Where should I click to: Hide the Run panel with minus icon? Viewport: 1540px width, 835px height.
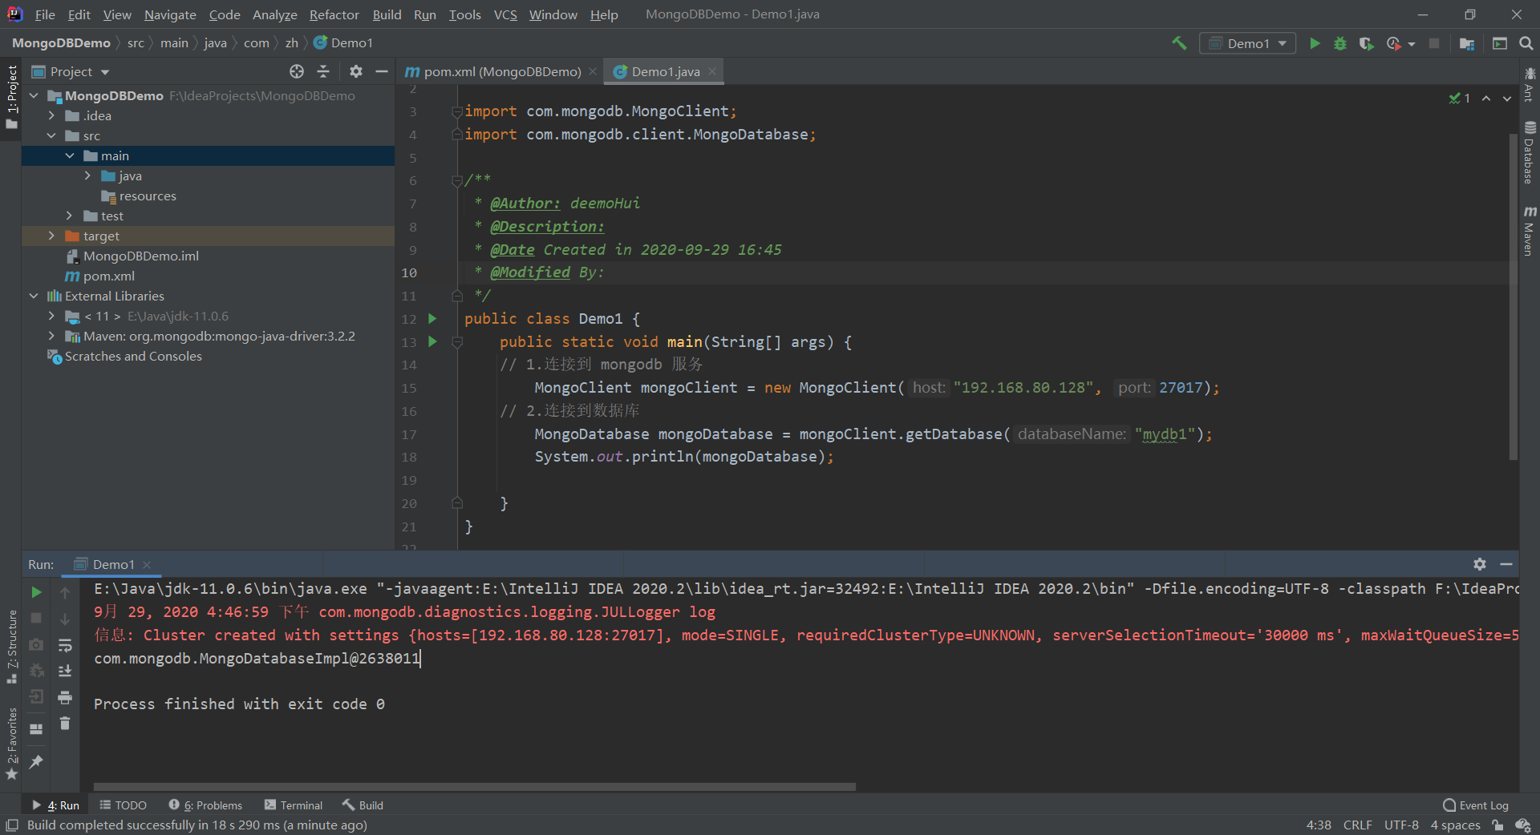[1506, 564]
